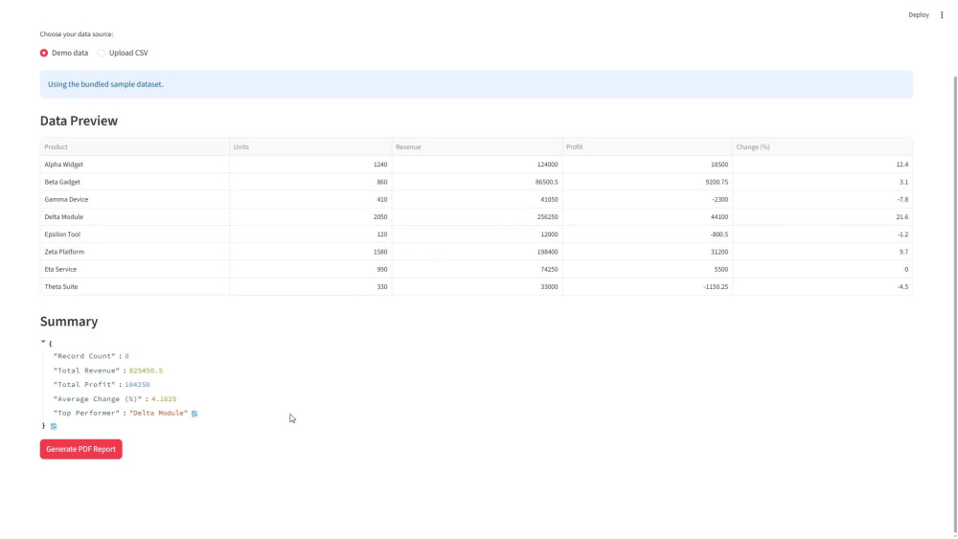Click the page vertical scrollbar
Image resolution: width=958 pixels, height=539 pixels.
click(x=955, y=305)
